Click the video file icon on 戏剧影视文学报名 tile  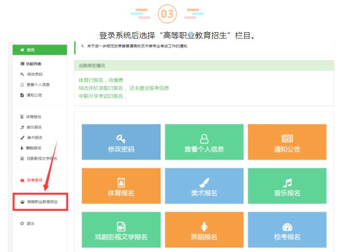coord(121,227)
